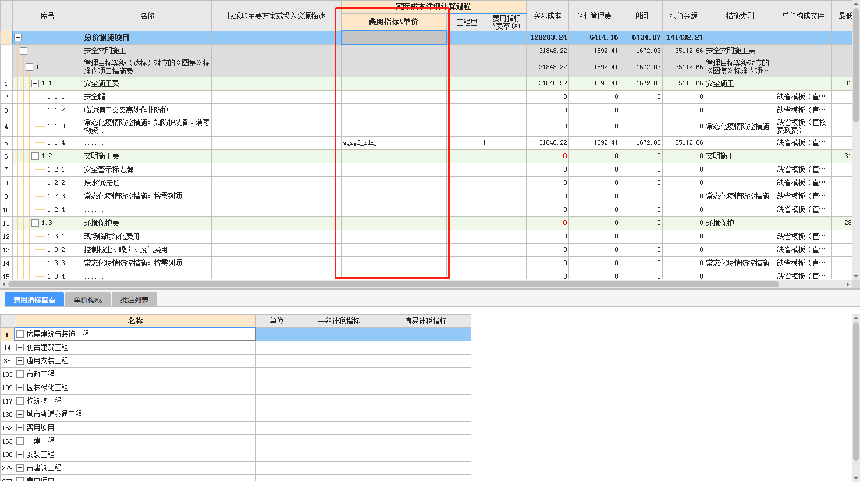Viewport: 860px width, 482px height.
Task: Select the total 实际成本 value 128283.24
Action: [548, 37]
